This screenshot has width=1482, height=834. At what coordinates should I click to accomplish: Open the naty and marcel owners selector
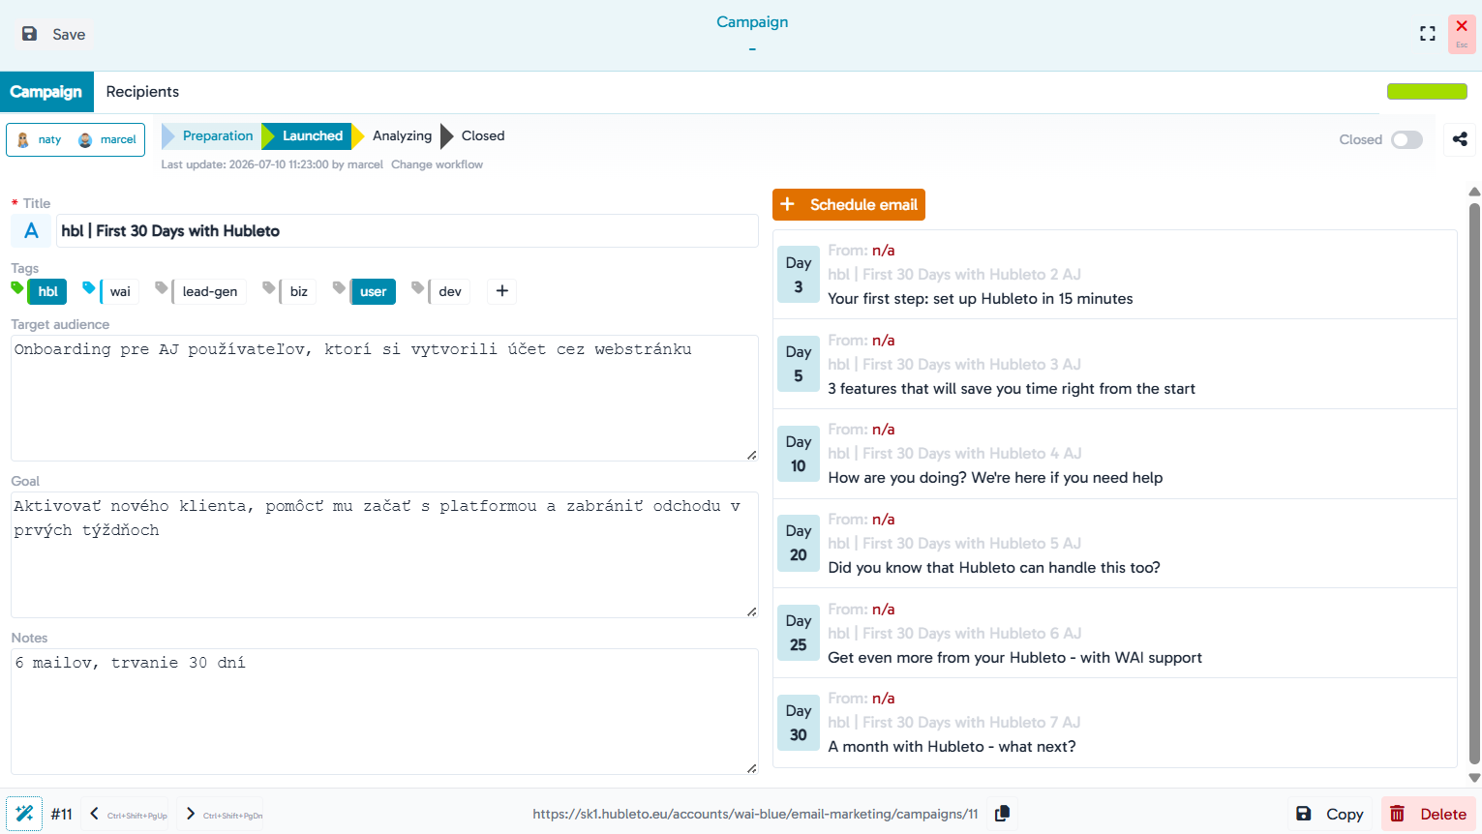pos(76,139)
